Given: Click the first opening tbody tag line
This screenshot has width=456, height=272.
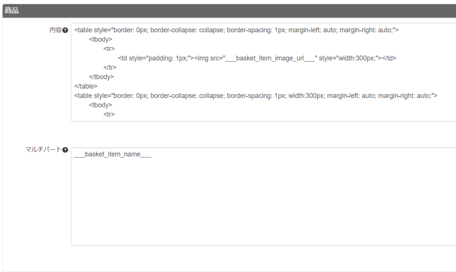Looking at the screenshot, I should (x=100, y=39).
